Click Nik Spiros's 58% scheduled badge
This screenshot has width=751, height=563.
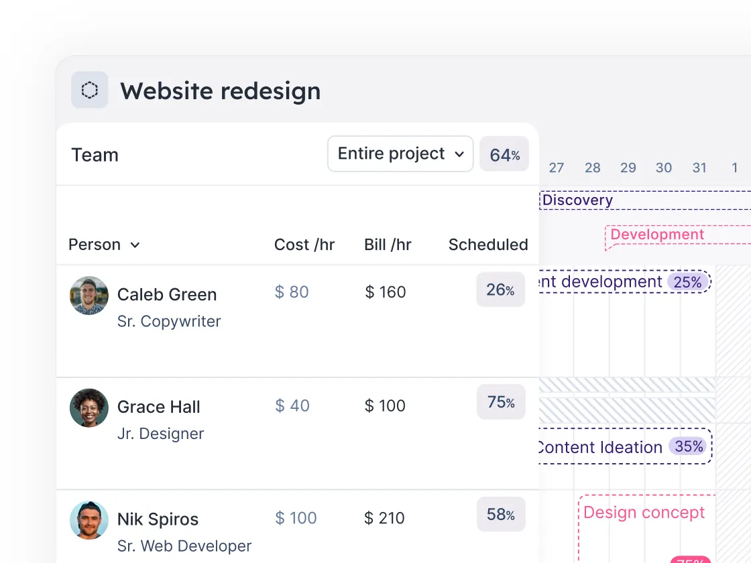[x=501, y=514]
